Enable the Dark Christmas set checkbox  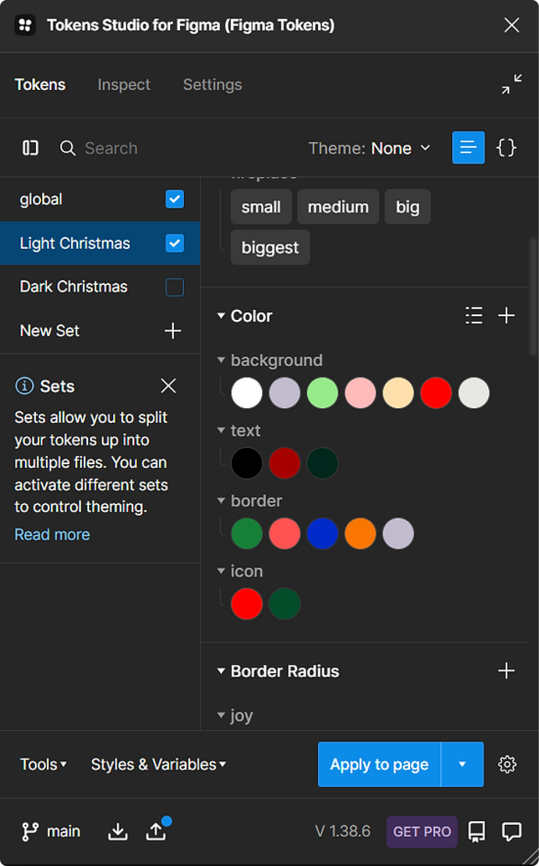[x=174, y=287]
